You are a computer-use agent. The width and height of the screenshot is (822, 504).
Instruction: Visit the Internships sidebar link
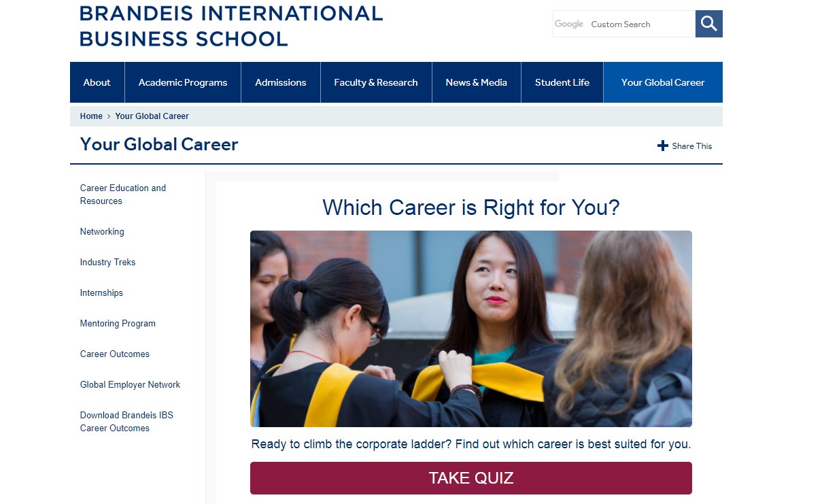(101, 293)
